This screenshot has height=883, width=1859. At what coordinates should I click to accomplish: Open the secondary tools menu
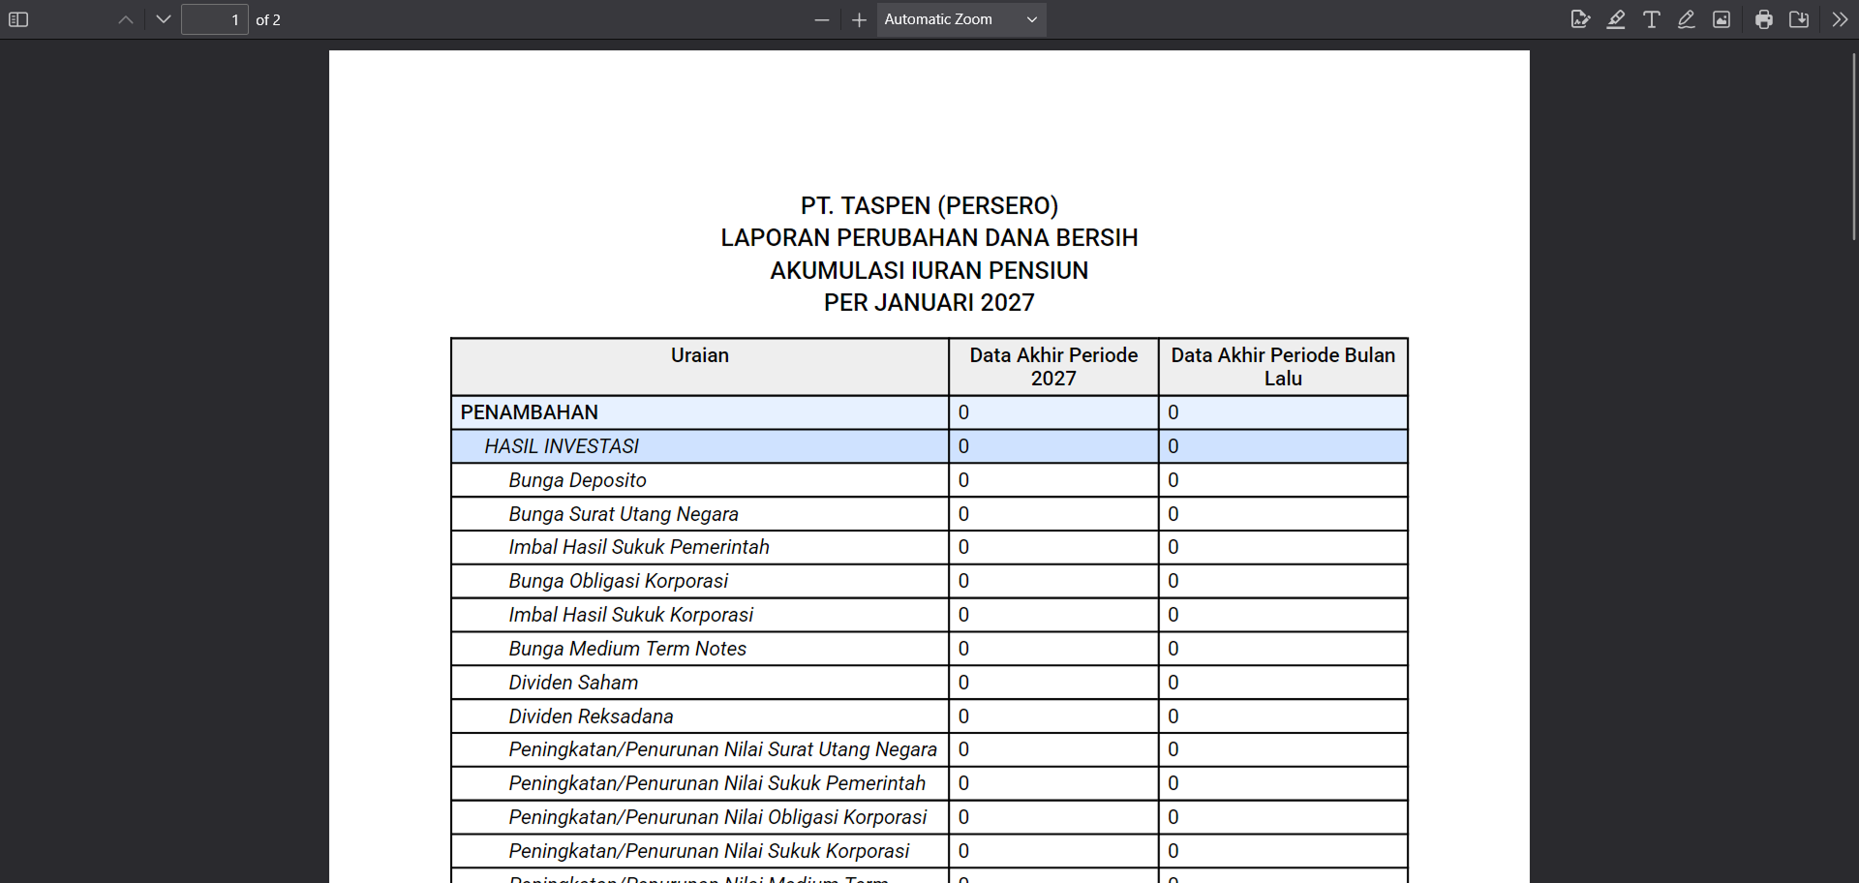1840,19
